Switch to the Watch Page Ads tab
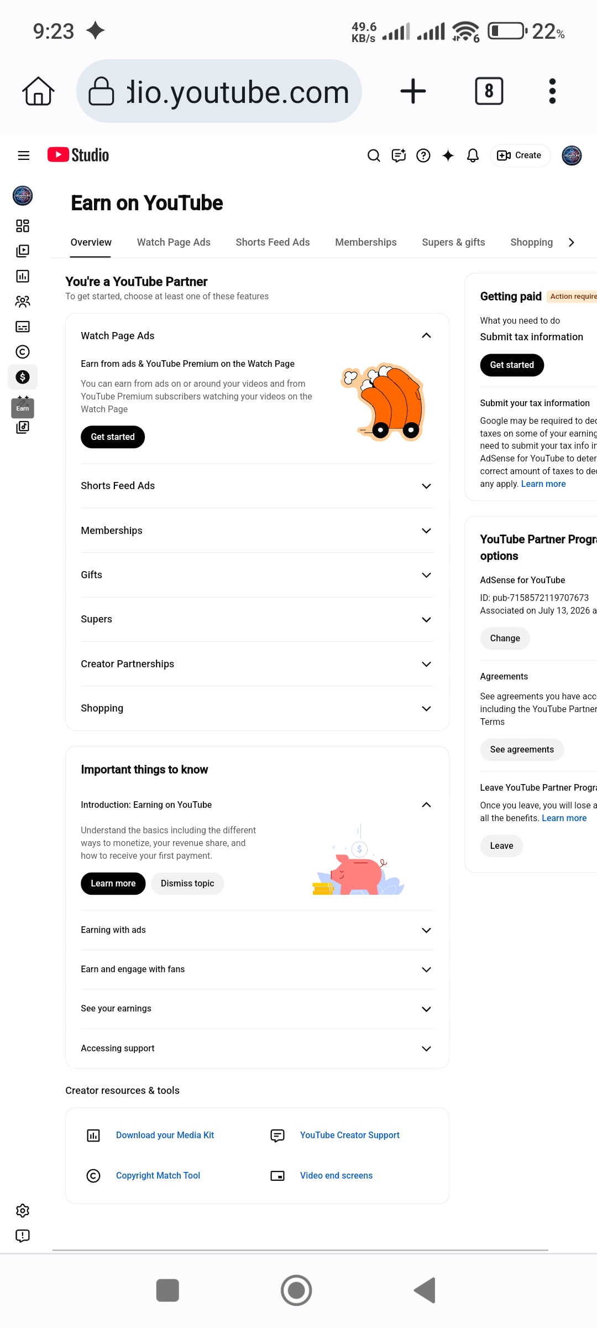 point(174,242)
